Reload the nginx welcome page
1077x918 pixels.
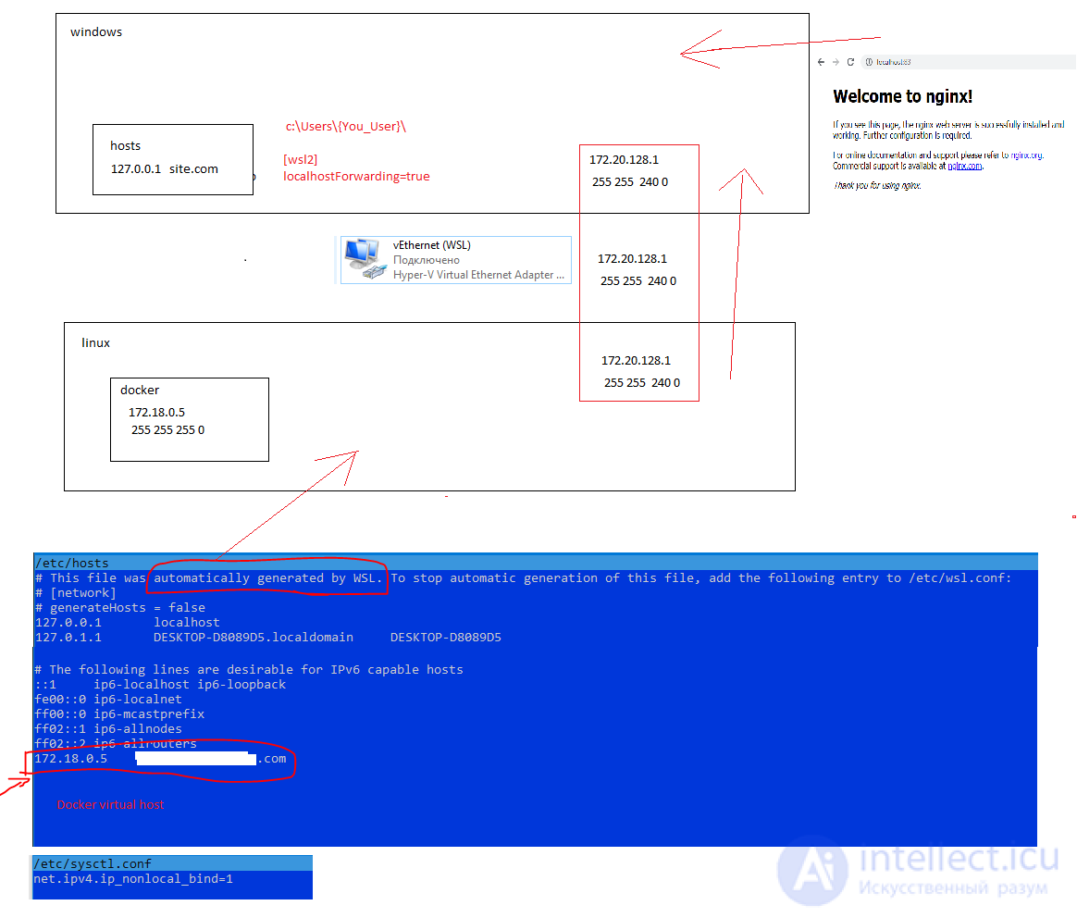[x=850, y=62]
